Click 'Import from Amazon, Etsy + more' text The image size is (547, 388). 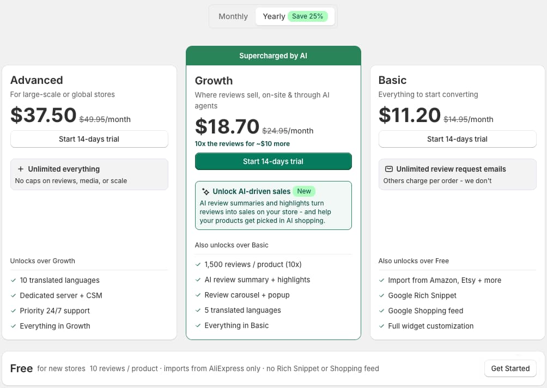(445, 280)
